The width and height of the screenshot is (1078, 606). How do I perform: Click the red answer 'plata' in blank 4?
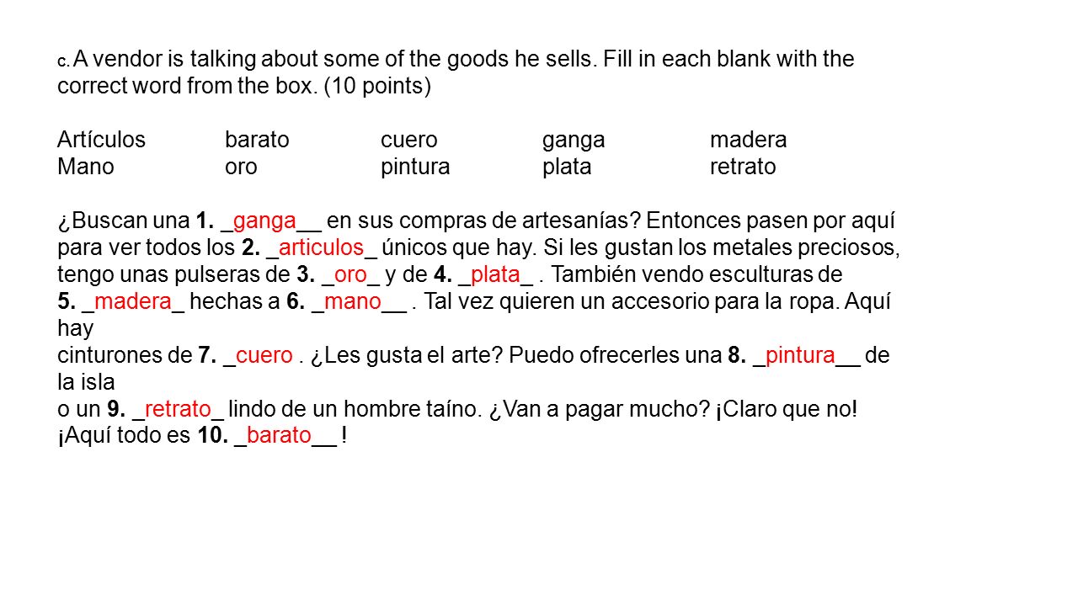pos(495,276)
